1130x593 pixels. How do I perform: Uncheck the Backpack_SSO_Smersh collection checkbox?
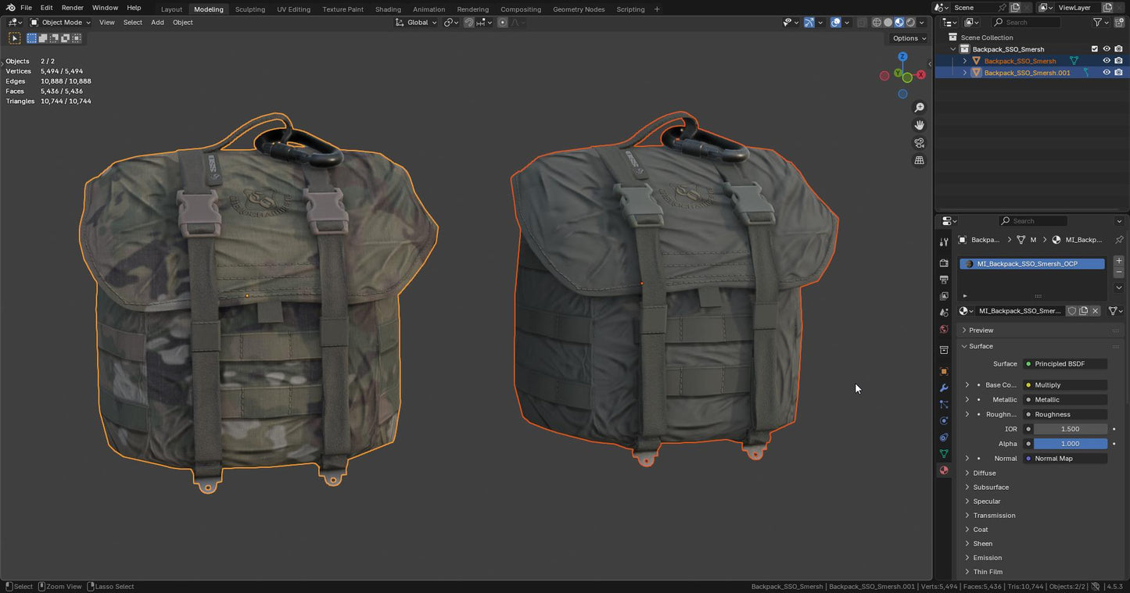(x=1095, y=49)
